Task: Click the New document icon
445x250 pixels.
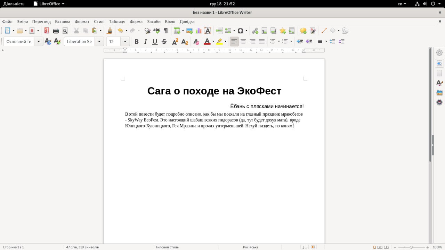Action: pos(7,31)
